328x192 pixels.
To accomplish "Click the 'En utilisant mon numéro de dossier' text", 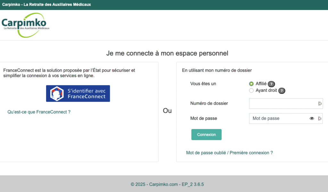I will tap(217, 70).
